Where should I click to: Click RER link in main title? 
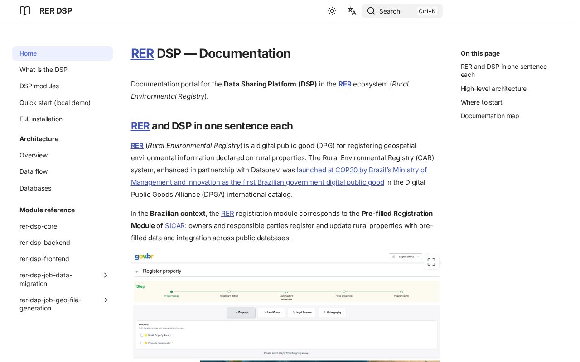coord(142,53)
